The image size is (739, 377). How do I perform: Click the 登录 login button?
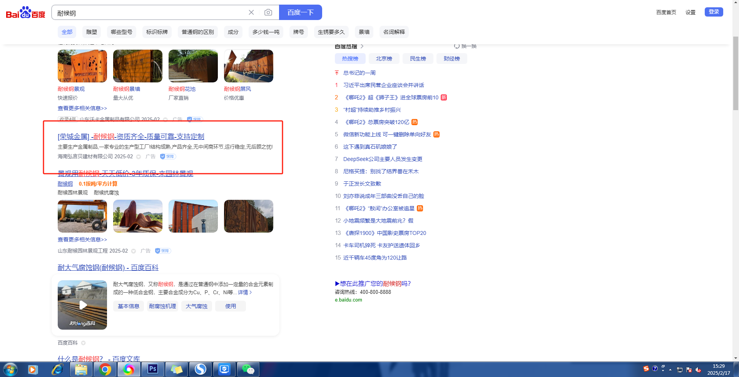(714, 12)
